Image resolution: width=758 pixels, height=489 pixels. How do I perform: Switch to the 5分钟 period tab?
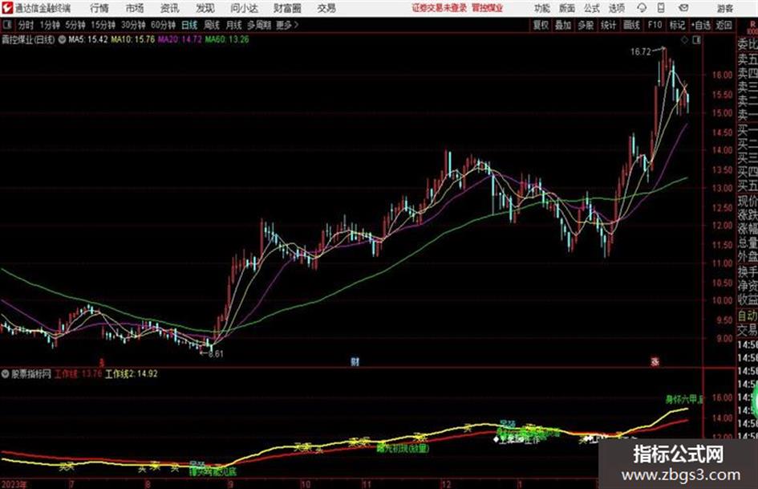click(x=75, y=25)
